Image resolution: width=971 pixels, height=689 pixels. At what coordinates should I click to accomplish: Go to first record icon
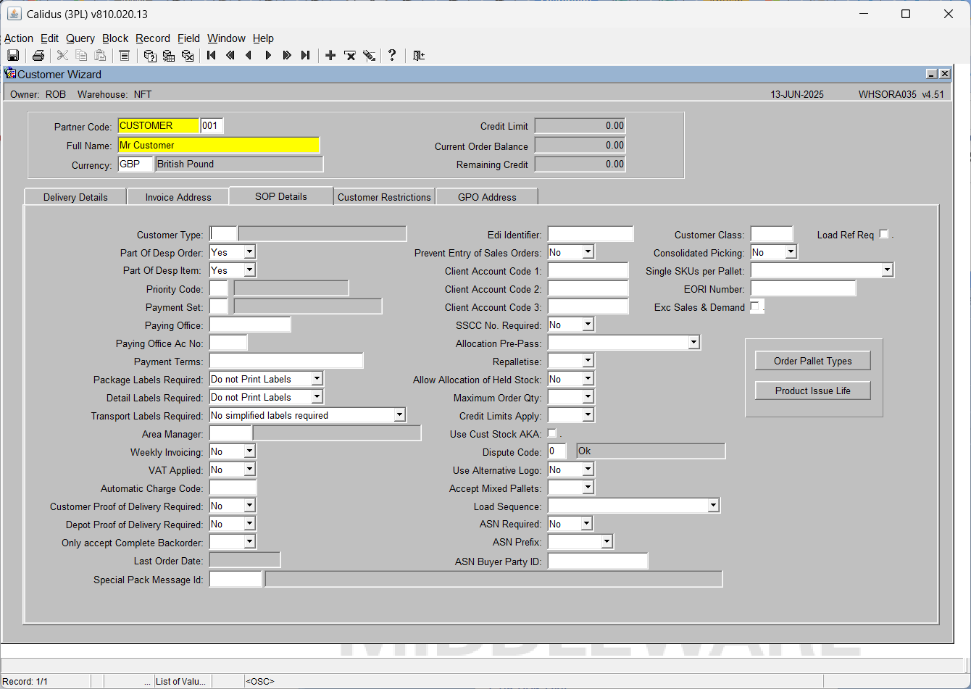(x=212, y=56)
